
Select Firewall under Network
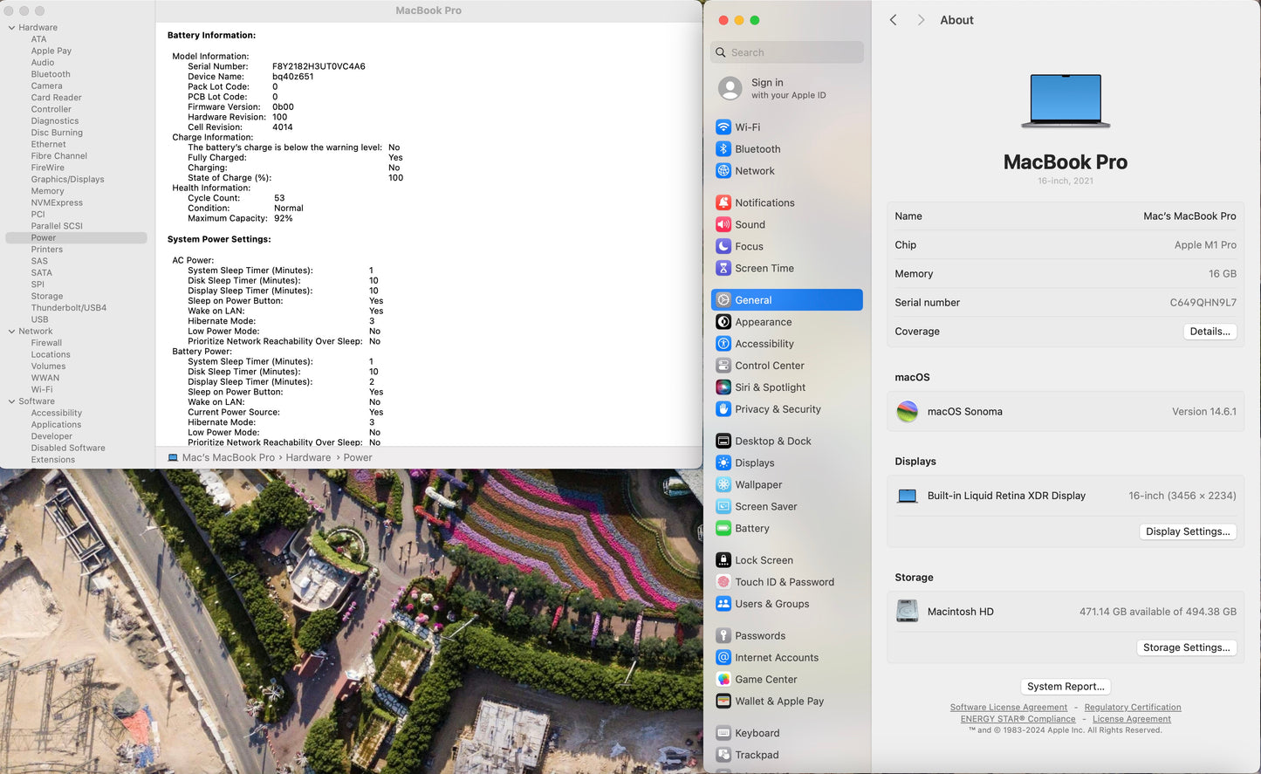pyautogui.click(x=46, y=343)
